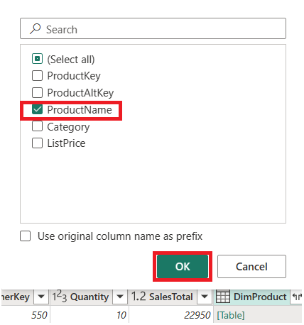Viewport: 304px width, 325px height.
Task: Click the expand icon on DimProduct column
Action: [297, 297]
